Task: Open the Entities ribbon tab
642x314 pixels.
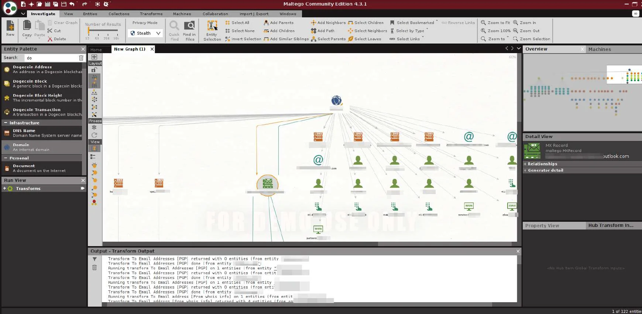Action: [90, 14]
